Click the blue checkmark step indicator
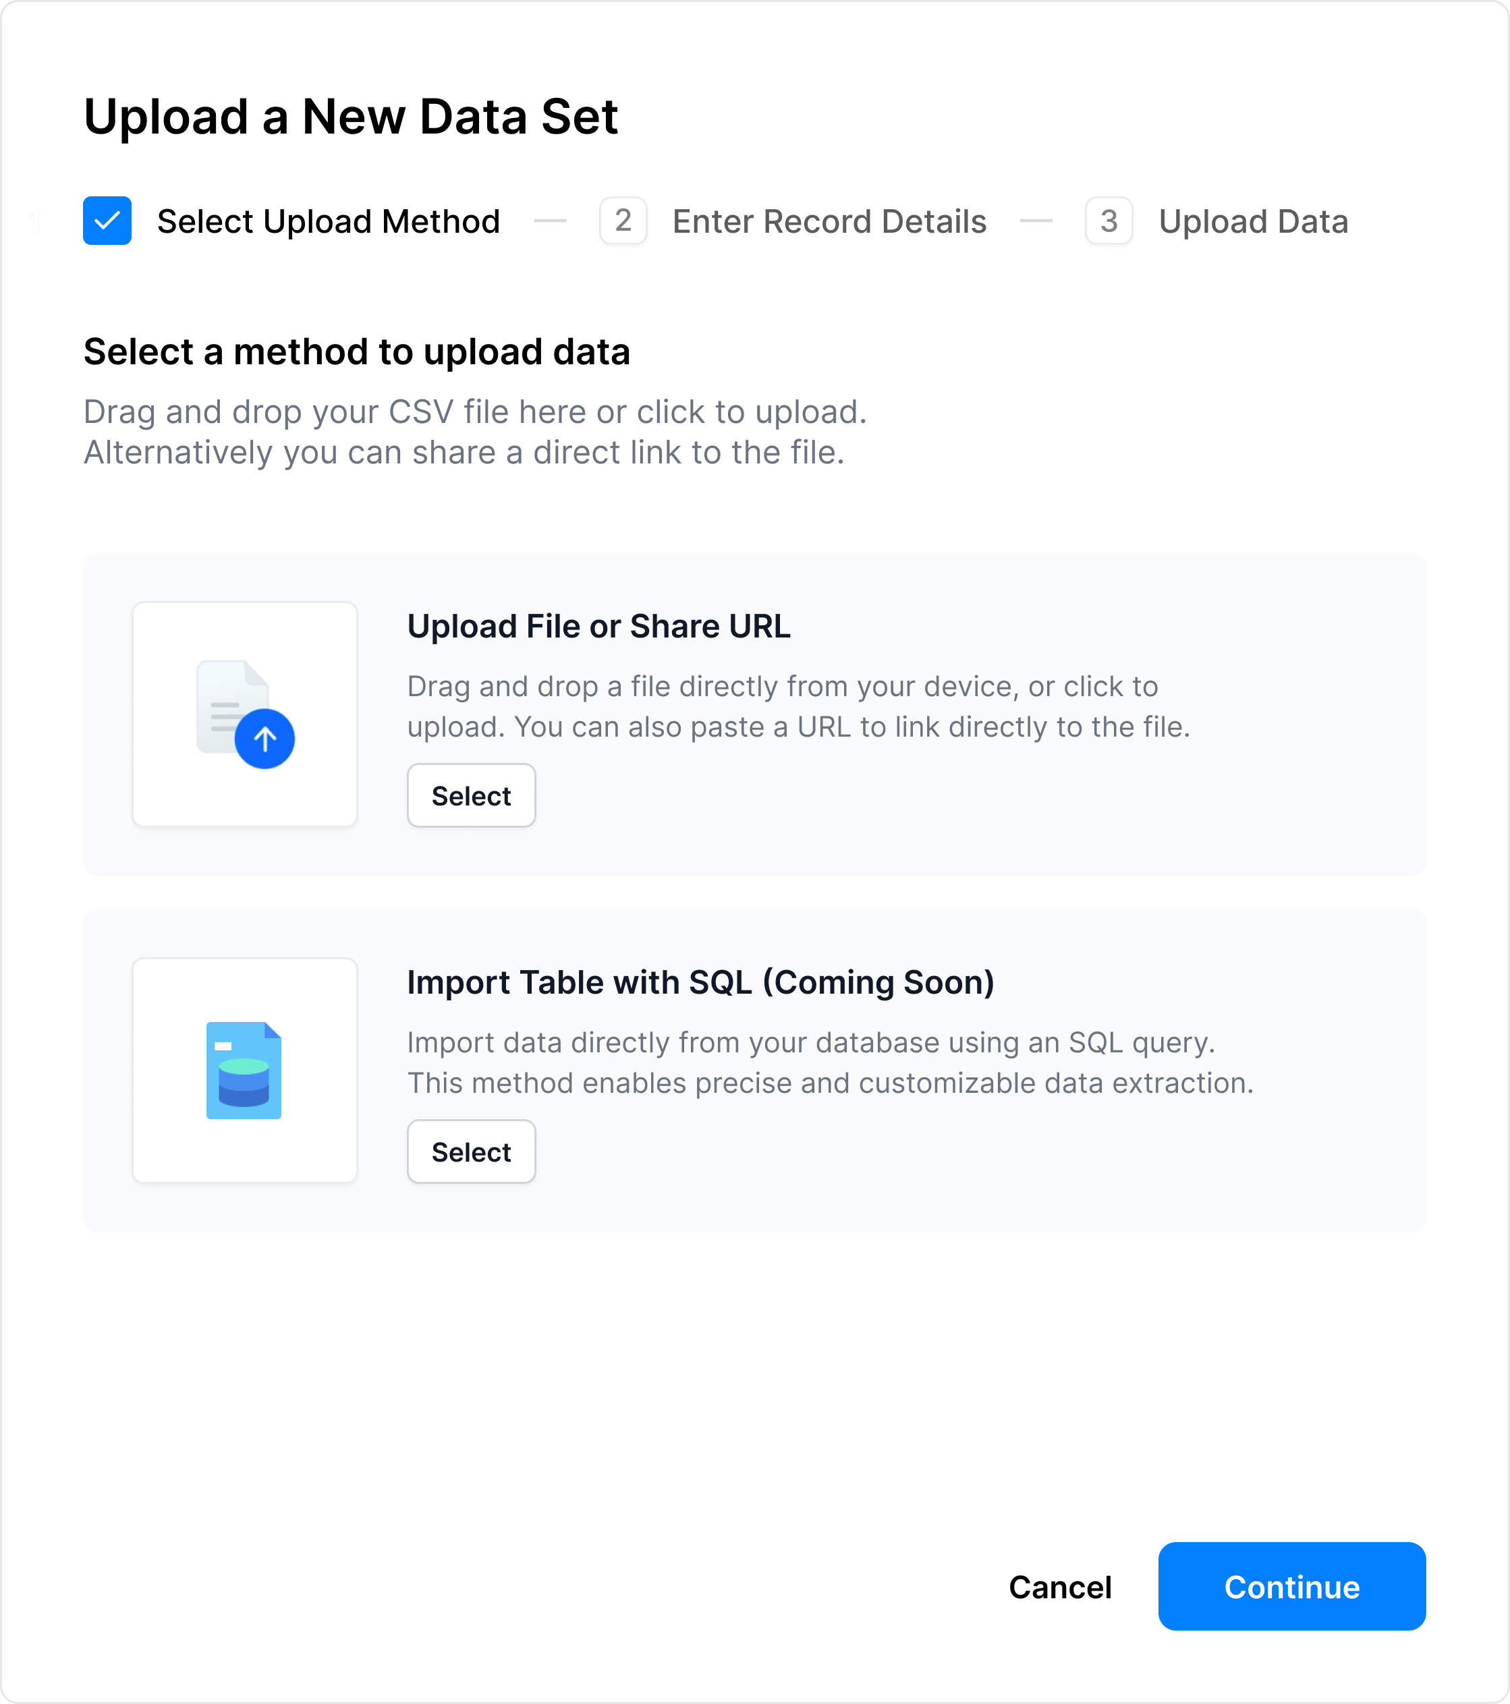The width and height of the screenshot is (1510, 1704). 107,221
